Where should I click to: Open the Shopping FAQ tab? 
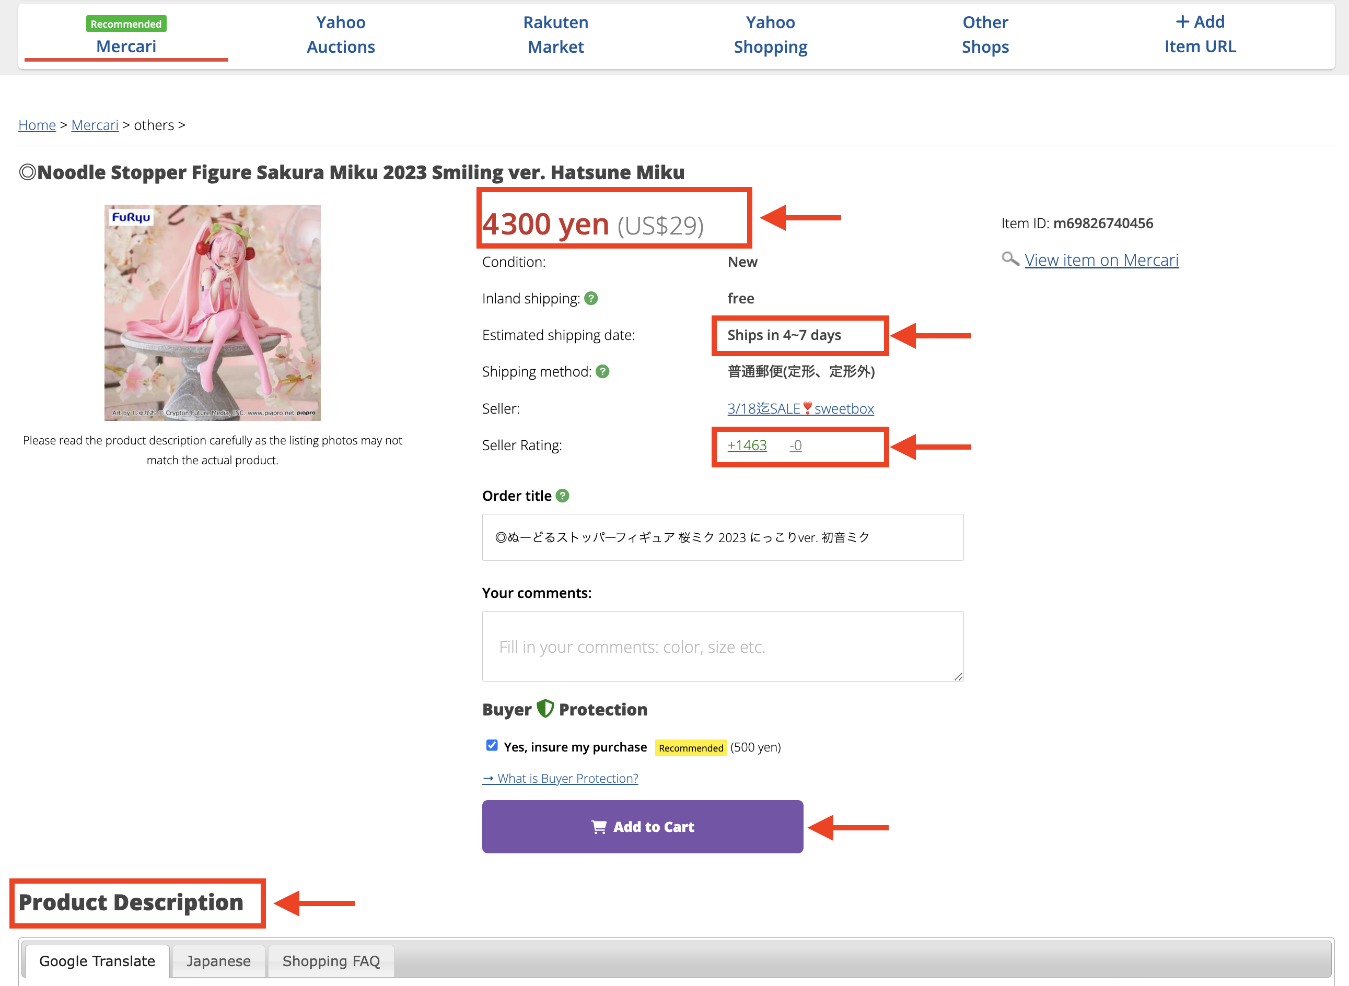[x=331, y=961]
